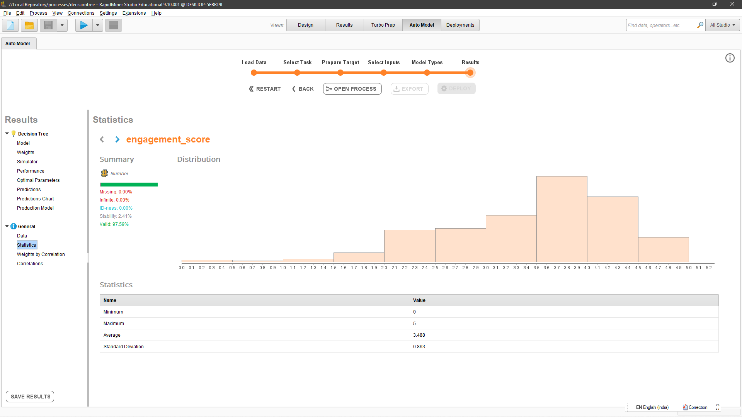Click the Decision Tree lightbulb icon
742x417 pixels.
[14, 134]
